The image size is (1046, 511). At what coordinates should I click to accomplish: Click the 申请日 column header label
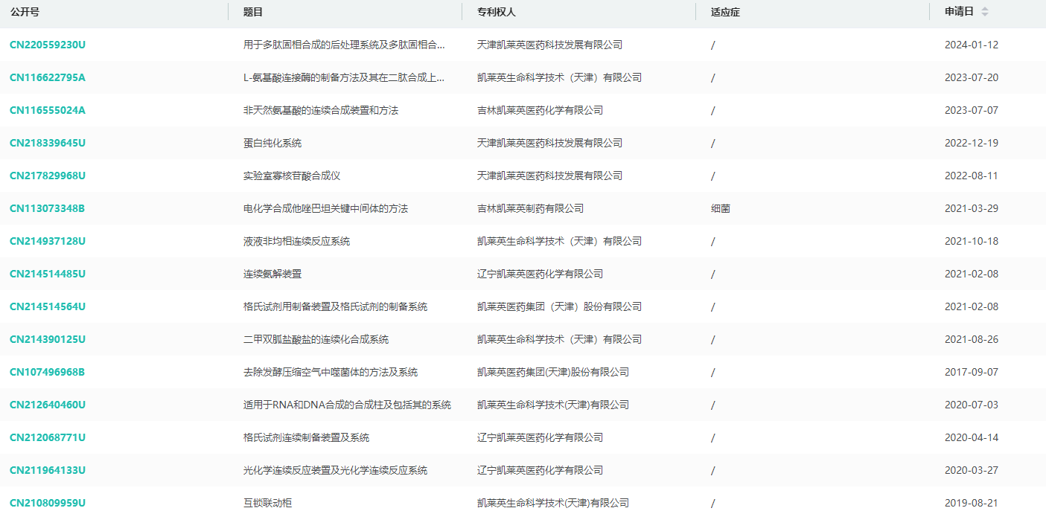pos(959,12)
